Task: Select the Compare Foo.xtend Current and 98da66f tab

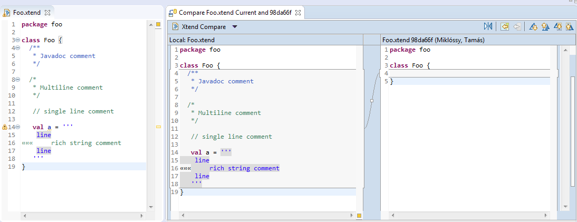Action: [x=235, y=13]
